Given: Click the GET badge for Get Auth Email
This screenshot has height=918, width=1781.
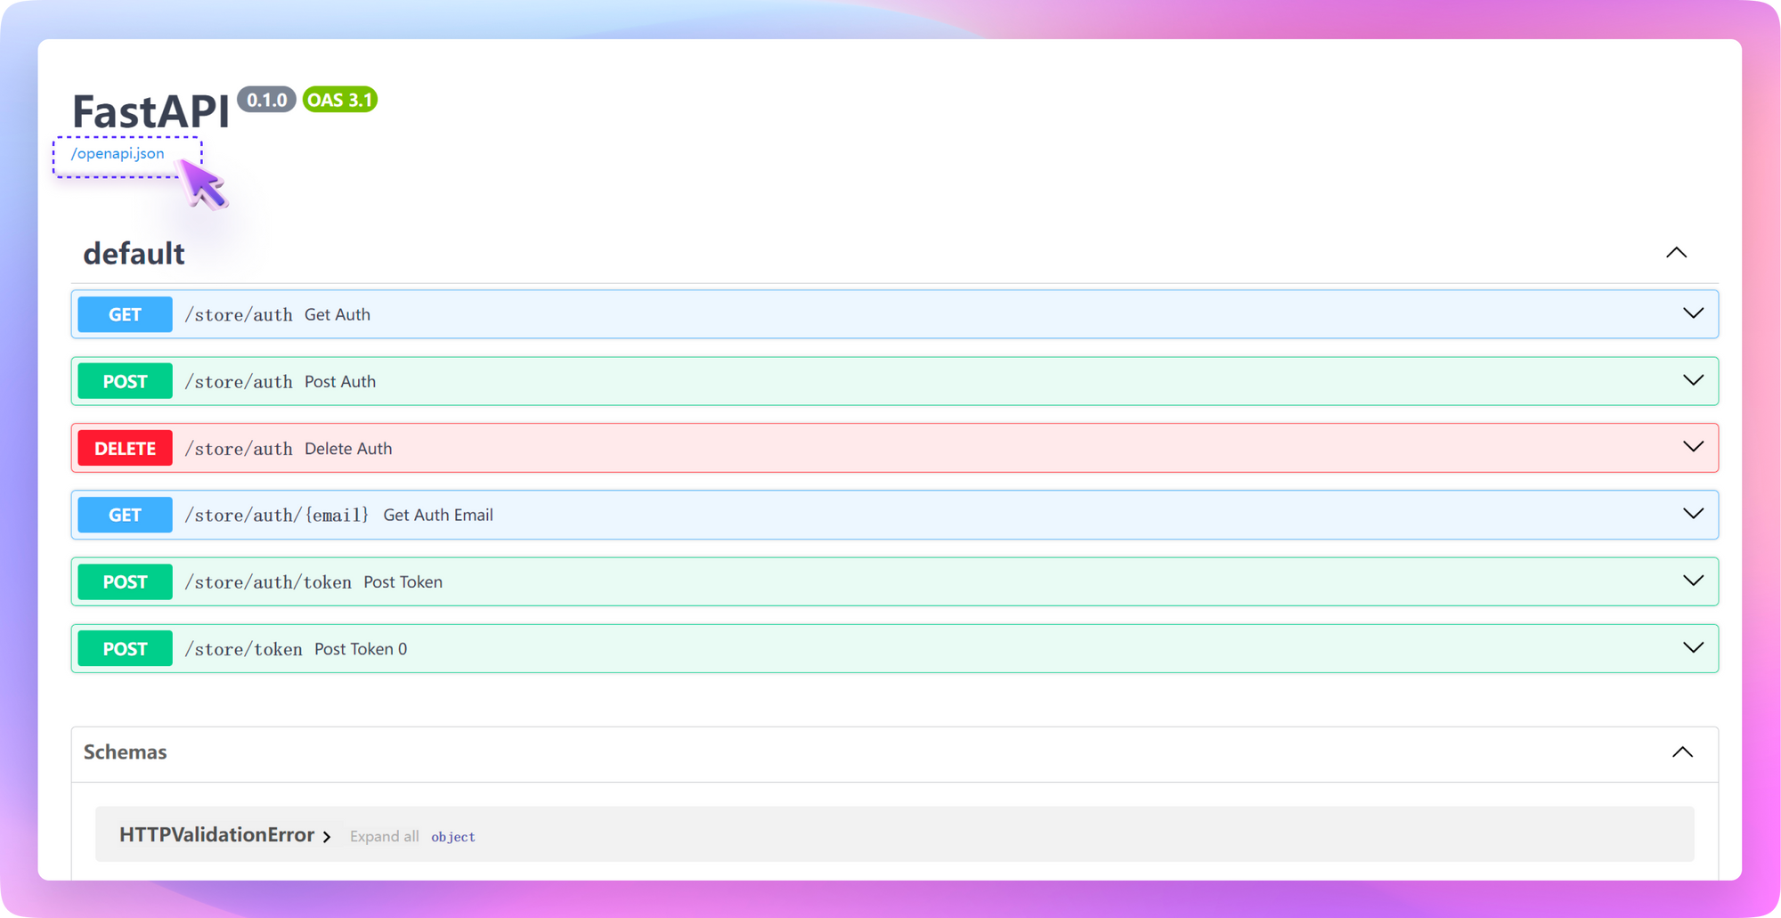Looking at the screenshot, I should (x=125, y=515).
